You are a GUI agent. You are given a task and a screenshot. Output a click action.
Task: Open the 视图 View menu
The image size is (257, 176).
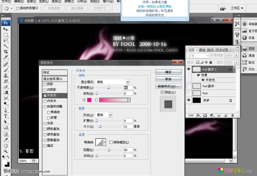pos(95,1)
